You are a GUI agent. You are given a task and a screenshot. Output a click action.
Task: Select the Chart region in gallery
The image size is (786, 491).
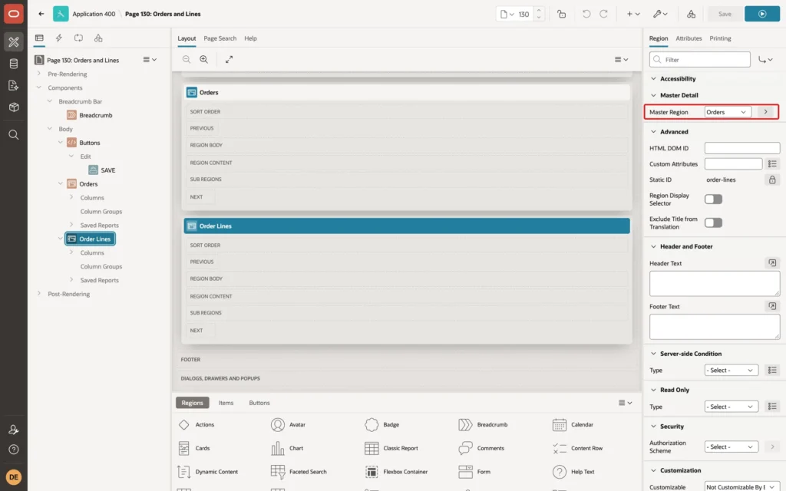click(x=287, y=448)
